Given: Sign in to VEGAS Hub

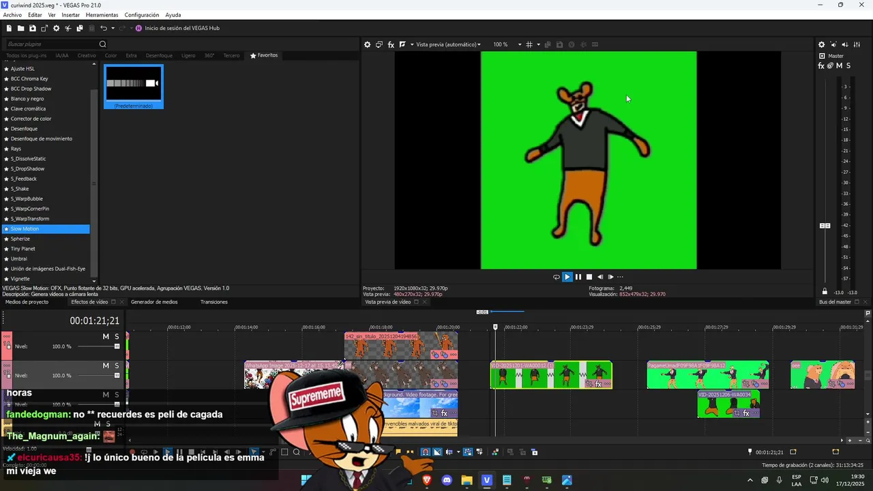Looking at the screenshot, I should click(177, 28).
